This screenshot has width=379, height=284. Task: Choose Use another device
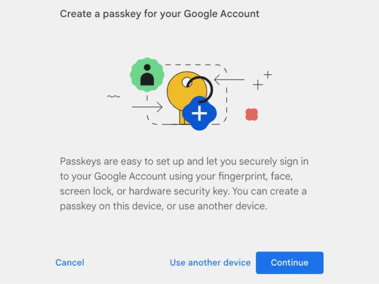point(210,263)
